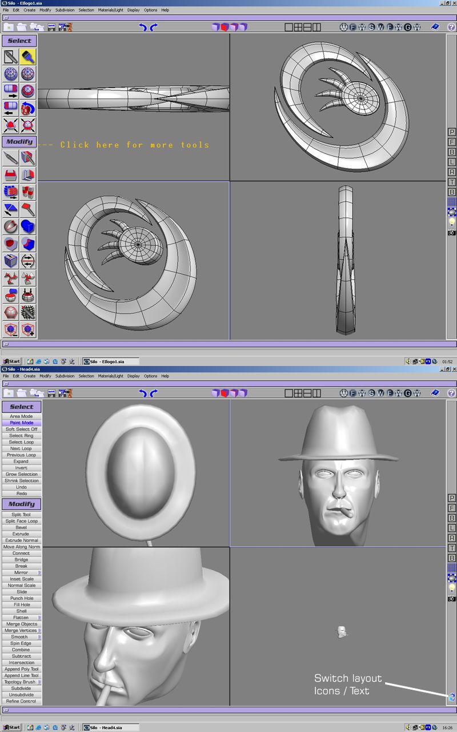Click the Modify header in Ellogo1 icon palette
This screenshot has width=457, height=732.
(x=19, y=141)
